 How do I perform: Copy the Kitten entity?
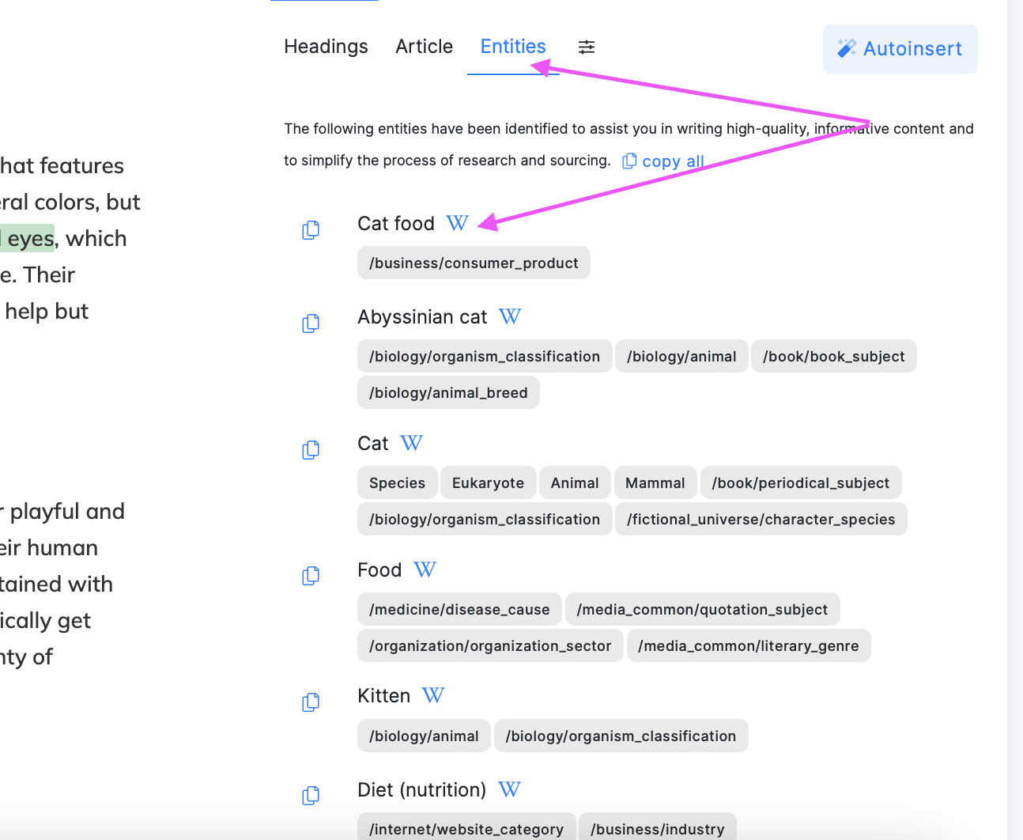point(311,702)
